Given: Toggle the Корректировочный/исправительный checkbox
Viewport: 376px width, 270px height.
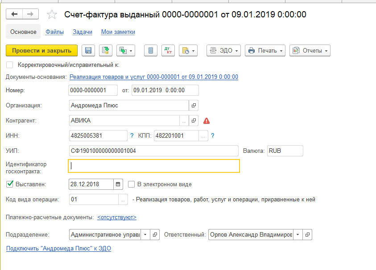Looking at the screenshot, I should pyautogui.click(x=10, y=65).
